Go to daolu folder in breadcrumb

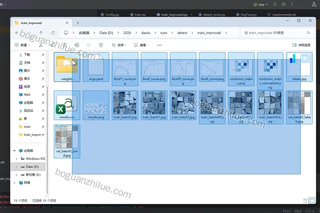coord(146,33)
